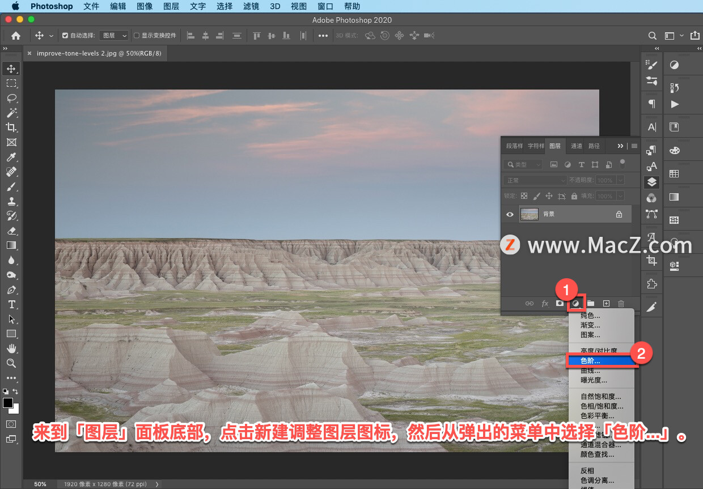Click the delete layer trash icon
Screen dimensions: 703x489
(621, 304)
